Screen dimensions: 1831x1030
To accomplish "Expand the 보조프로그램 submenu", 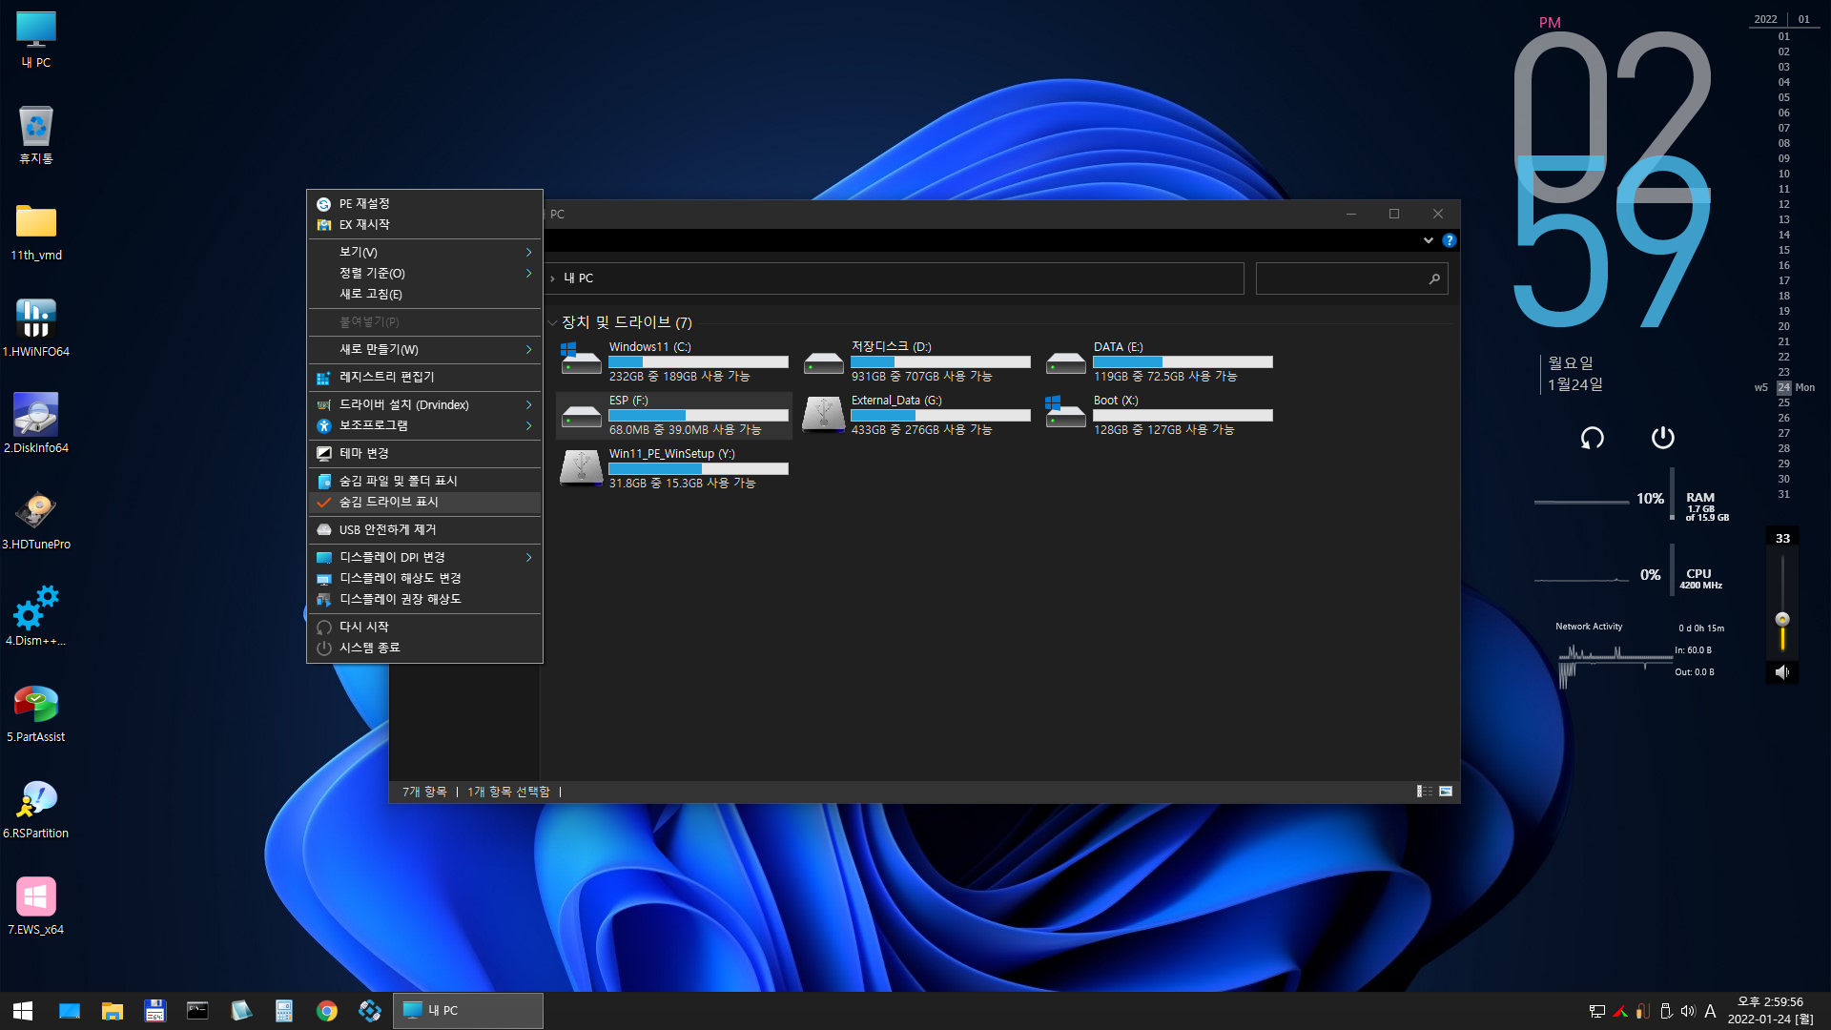I will click(425, 425).
